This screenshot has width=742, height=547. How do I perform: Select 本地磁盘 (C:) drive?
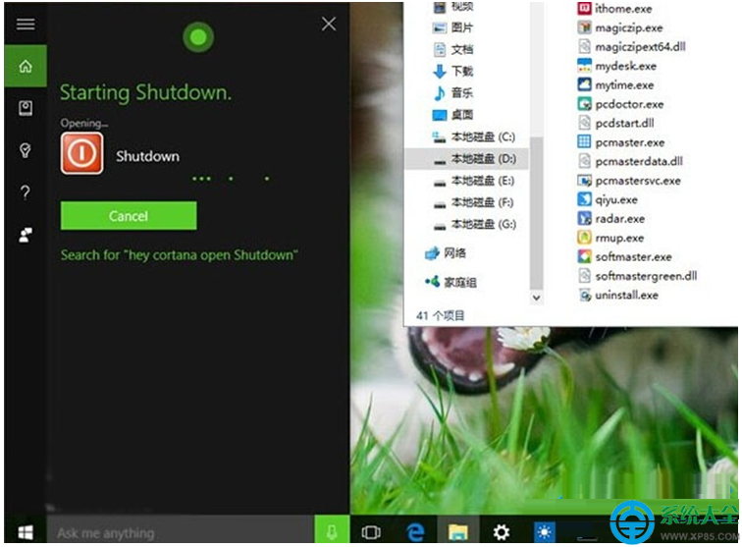475,137
